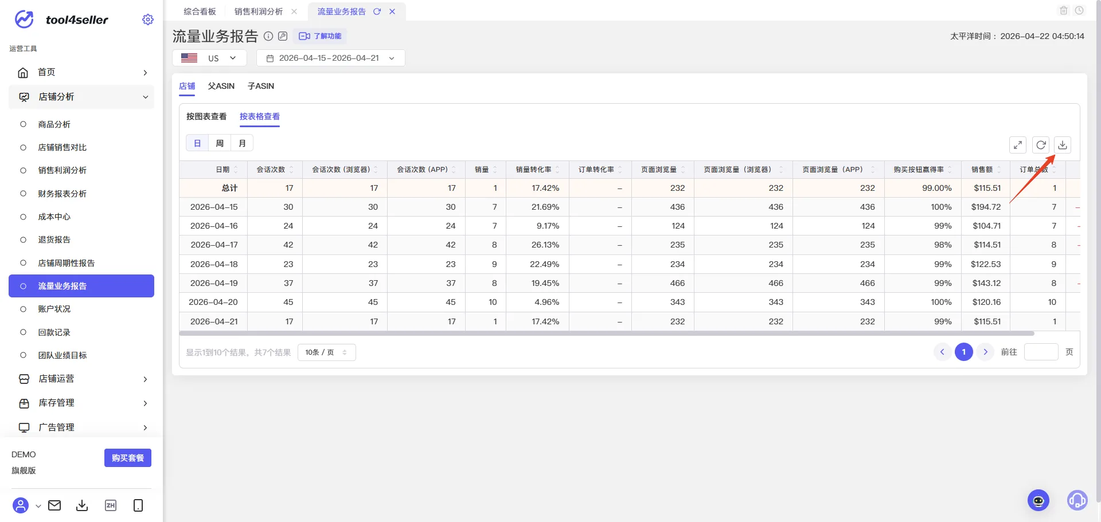Expand the 首页 menu

[81, 72]
